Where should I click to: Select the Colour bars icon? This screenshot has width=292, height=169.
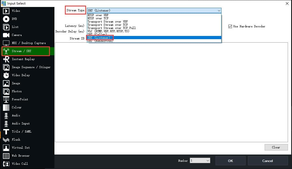[6, 108]
